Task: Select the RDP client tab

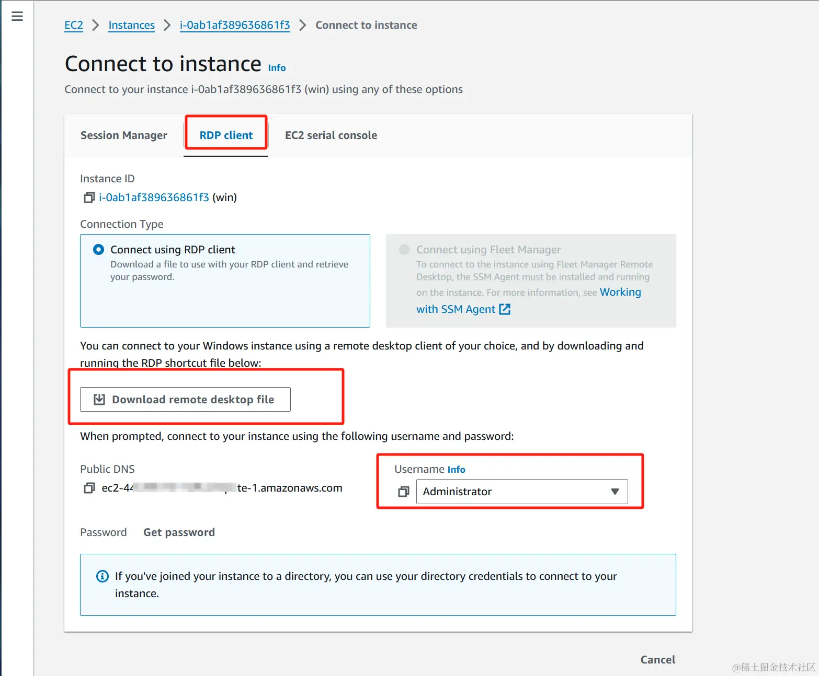Action: 226,135
